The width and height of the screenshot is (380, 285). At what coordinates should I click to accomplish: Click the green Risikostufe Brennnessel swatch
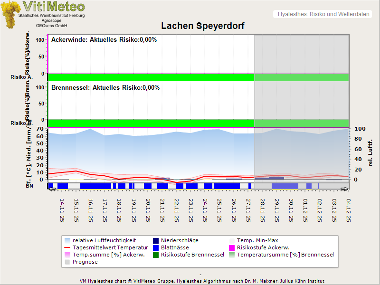pos(156,255)
